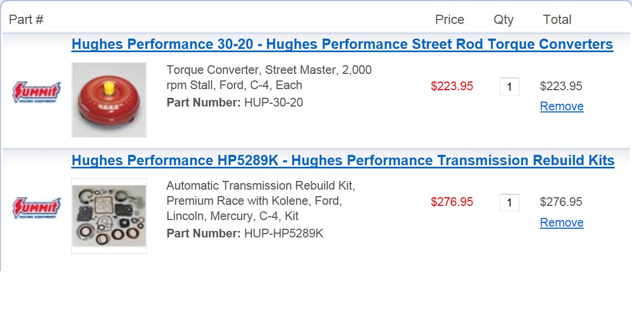The width and height of the screenshot is (632, 326).
Task: Click the Summit logo beside the torque converter
Action: (x=36, y=92)
